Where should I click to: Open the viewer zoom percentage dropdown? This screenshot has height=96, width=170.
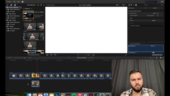click(x=118, y=5)
